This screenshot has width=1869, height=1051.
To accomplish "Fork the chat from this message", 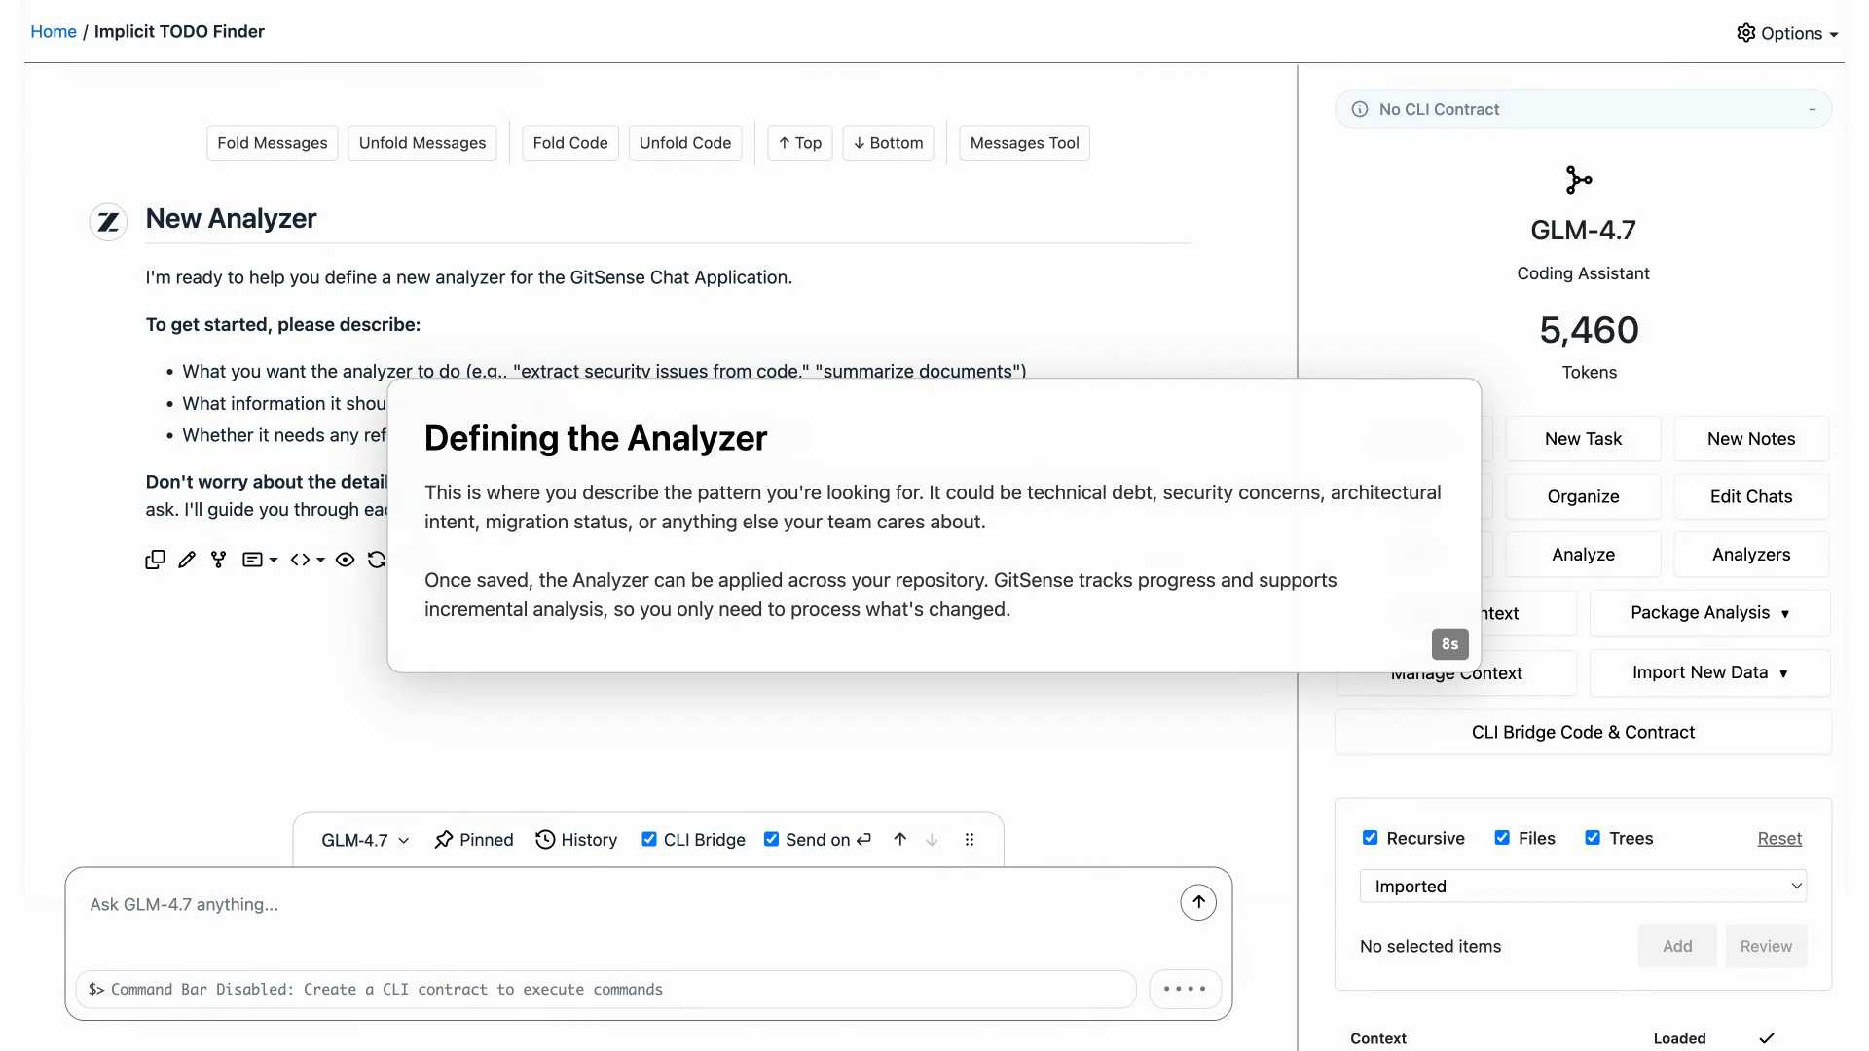I will [219, 560].
